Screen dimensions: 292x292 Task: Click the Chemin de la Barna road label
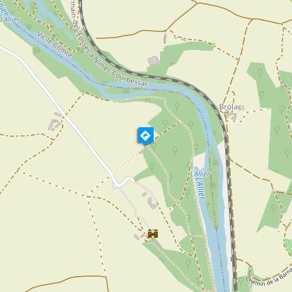pyautogui.click(x=269, y=279)
